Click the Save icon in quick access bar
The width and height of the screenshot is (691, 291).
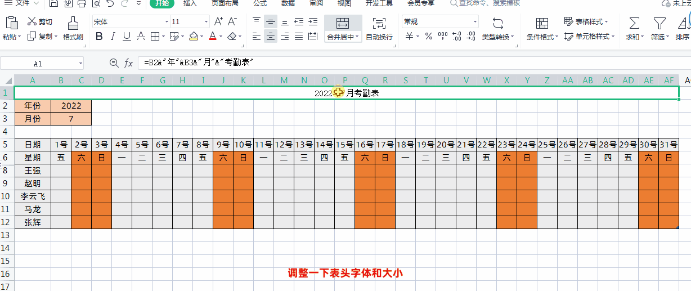tap(53, 3)
